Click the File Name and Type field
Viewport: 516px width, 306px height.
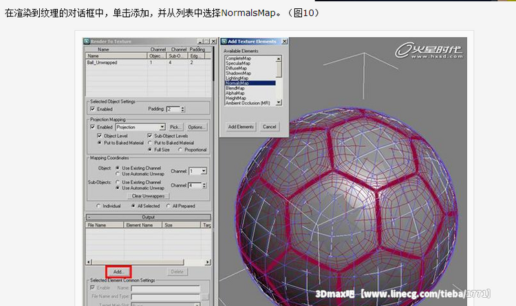pyautogui.click(x=166, y=296)
